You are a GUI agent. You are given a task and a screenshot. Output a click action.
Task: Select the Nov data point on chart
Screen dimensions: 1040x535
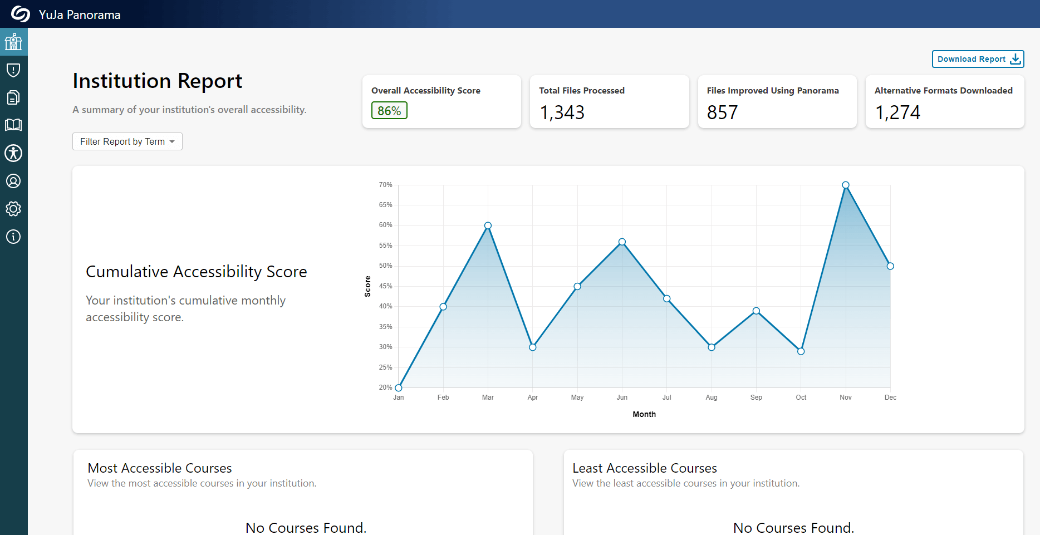pyautogui.click(x=846, y=185)
